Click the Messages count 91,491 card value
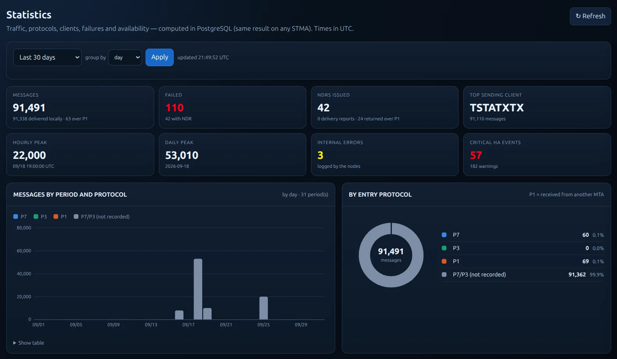This screenshot has width=617, height=359. 29,108
